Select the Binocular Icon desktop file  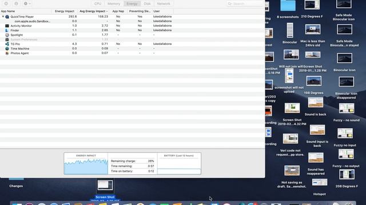pos(344,58)
